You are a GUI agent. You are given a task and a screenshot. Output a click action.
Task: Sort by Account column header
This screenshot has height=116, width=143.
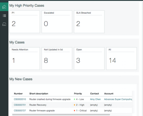tap(109, 94)
